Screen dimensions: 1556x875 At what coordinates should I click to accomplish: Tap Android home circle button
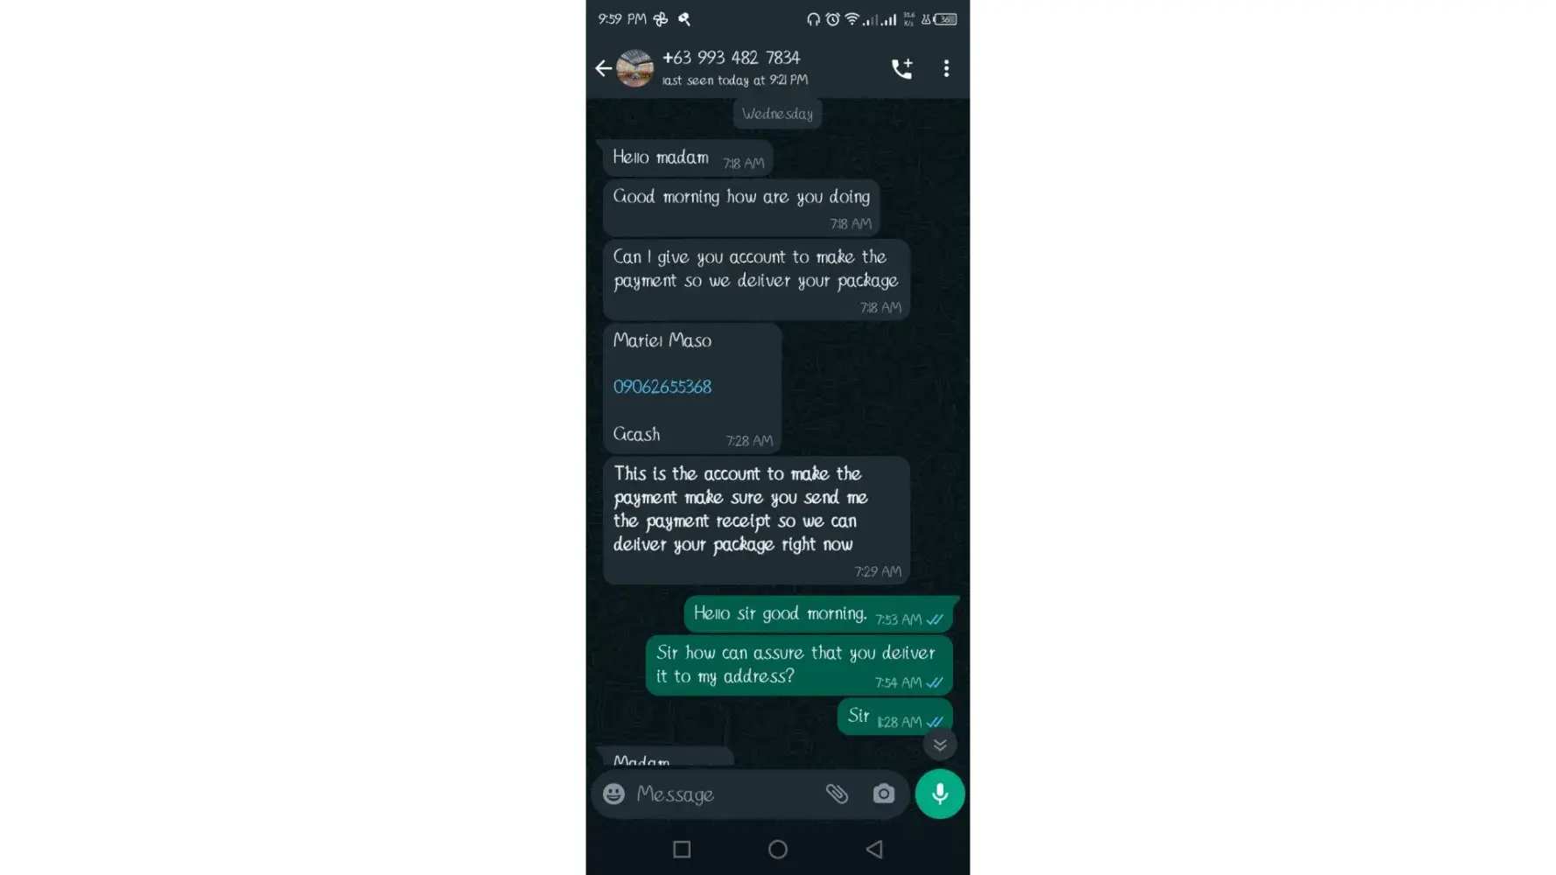[777, 849]
